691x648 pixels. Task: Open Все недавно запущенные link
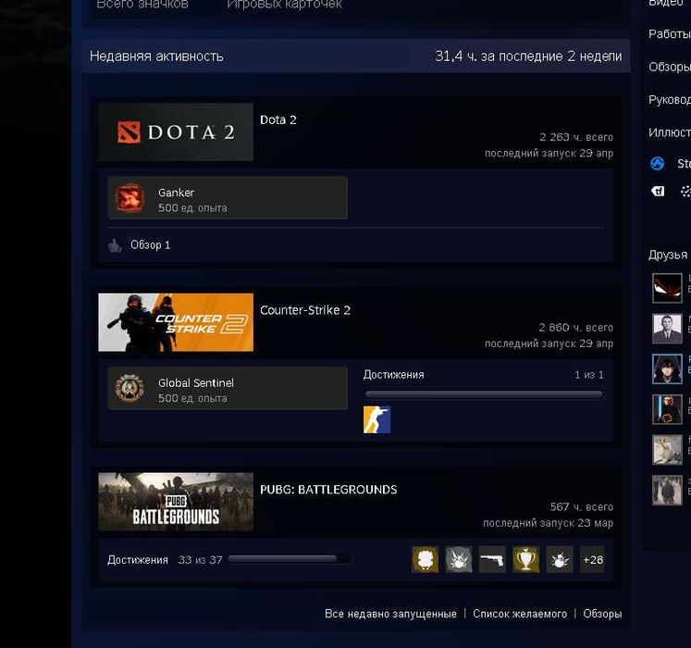[x=390, y=614]
